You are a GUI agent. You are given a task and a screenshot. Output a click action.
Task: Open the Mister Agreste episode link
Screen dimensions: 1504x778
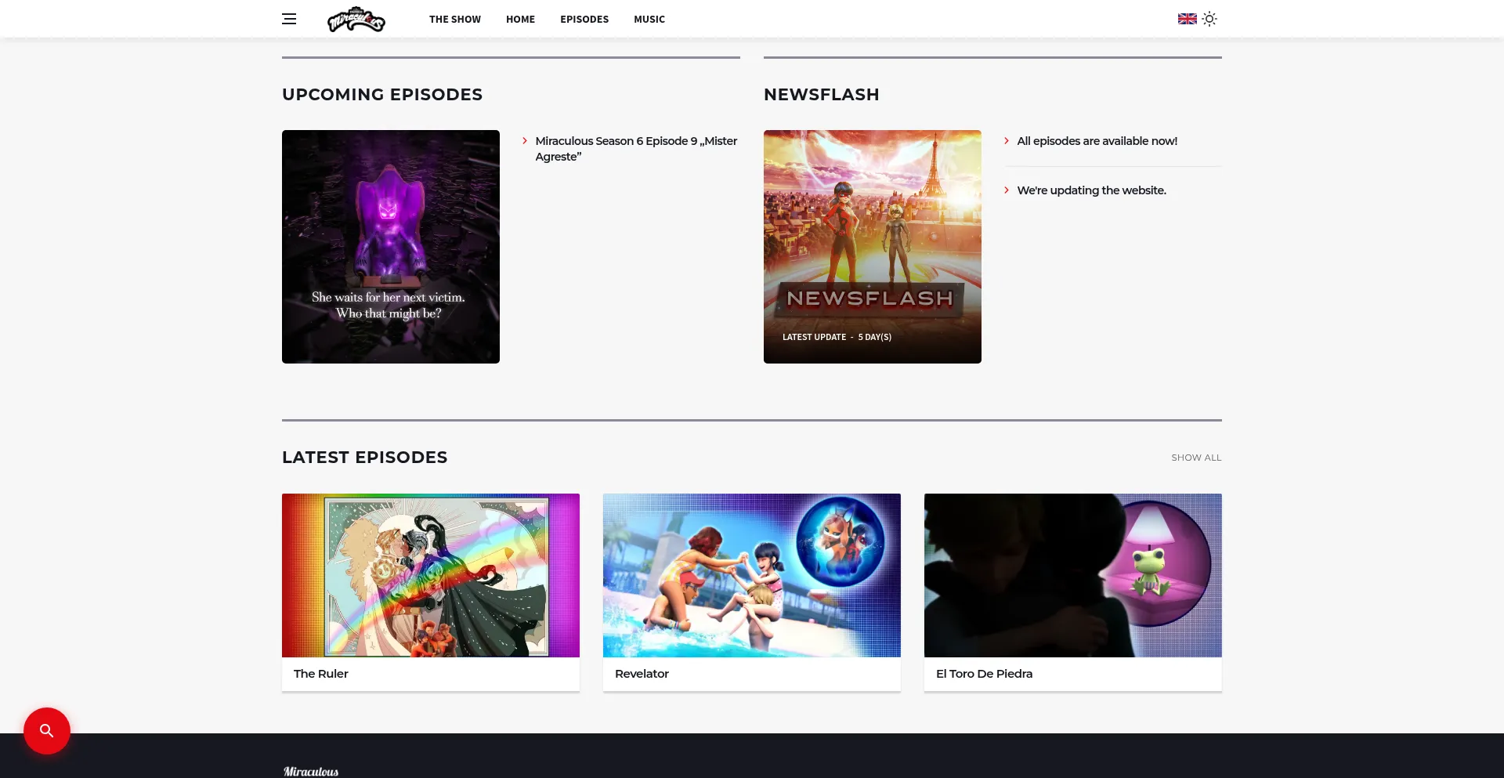point(635,149)
